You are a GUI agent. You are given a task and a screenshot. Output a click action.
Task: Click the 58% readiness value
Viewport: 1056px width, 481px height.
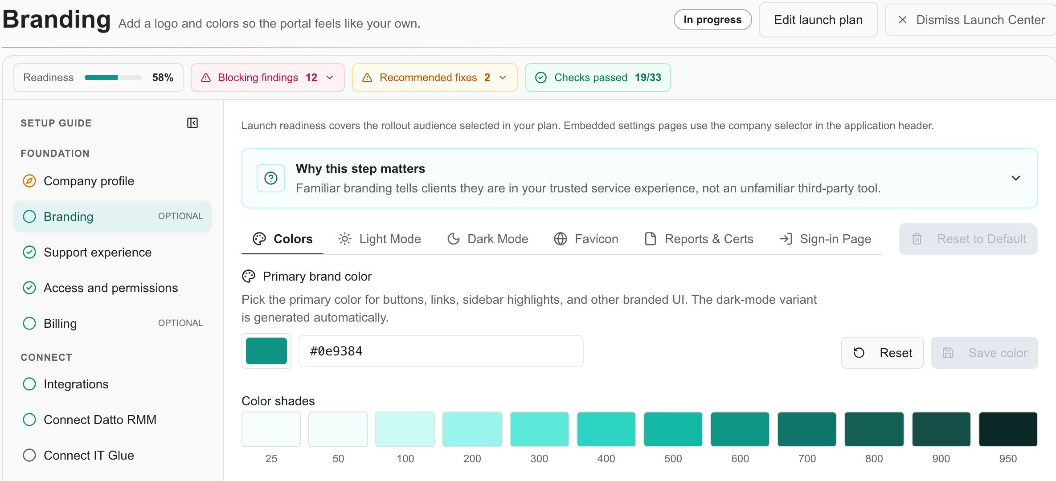tap(163, 77)
